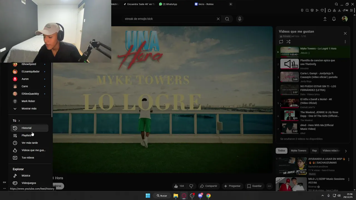Image resolution: width=356 pixels, height=200 pixels.
Task: Clear the search text with the X icon
Action: point(218,19)
